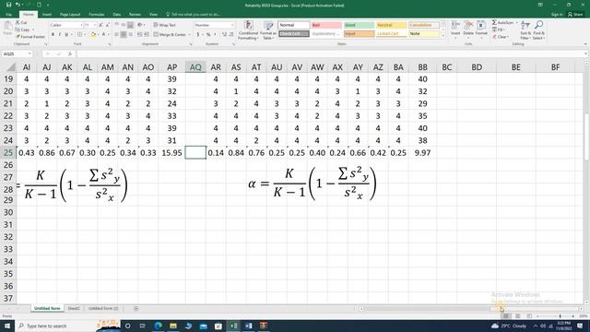Switch to the Data tab
Image resolution: width=590 pixels, height=332 pixels.
[x=117, y=15]
